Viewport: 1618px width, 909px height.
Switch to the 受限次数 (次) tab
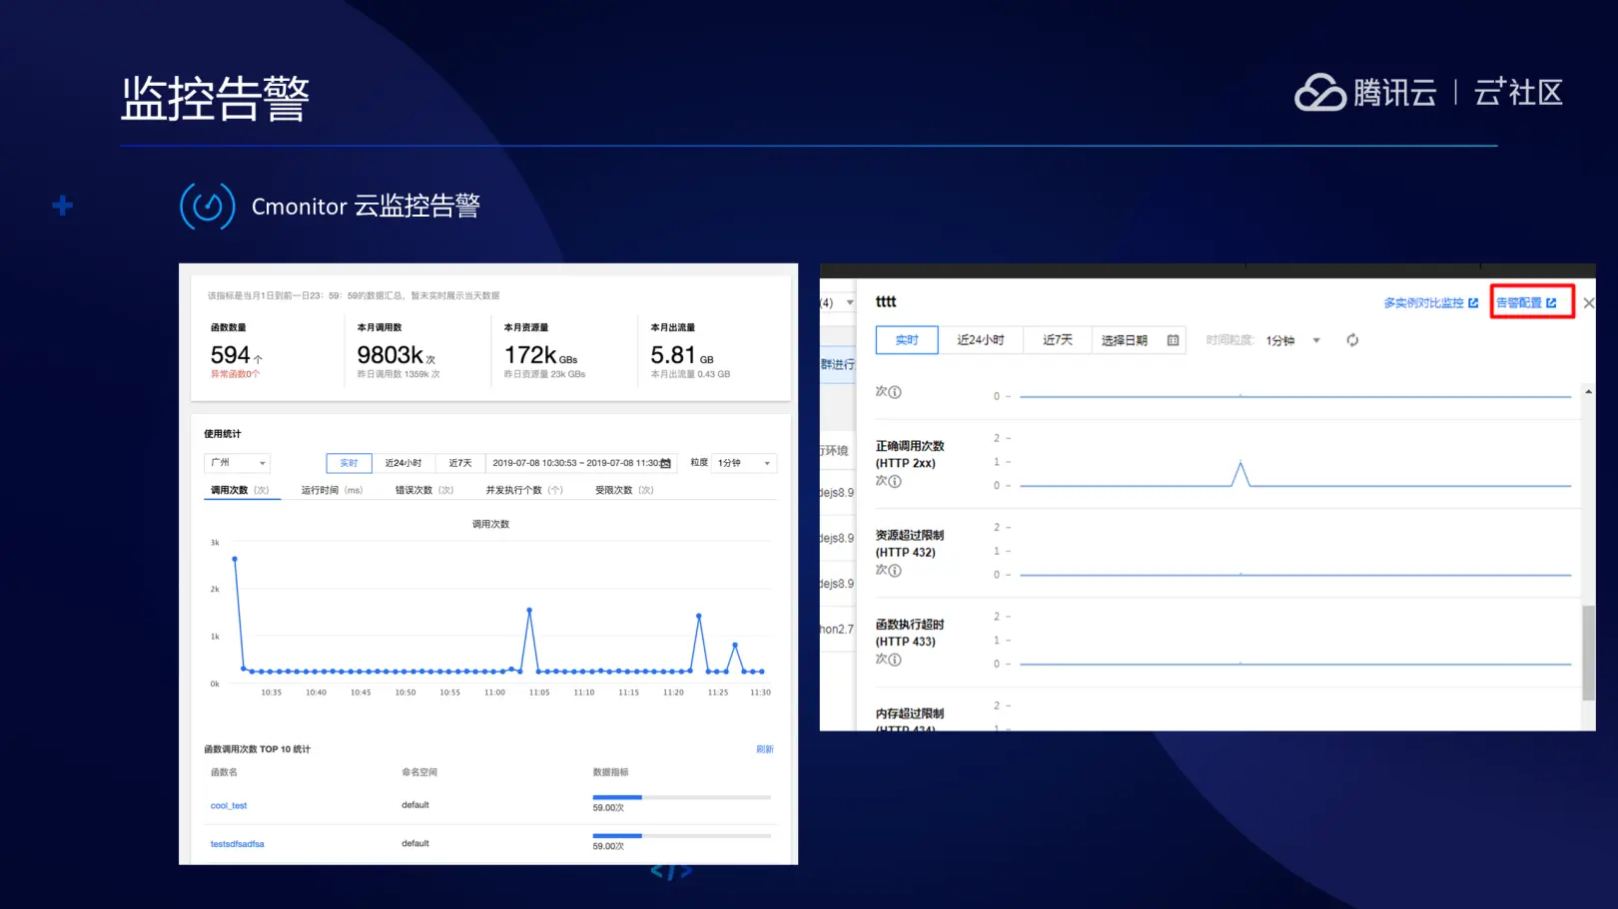point(624,490)
